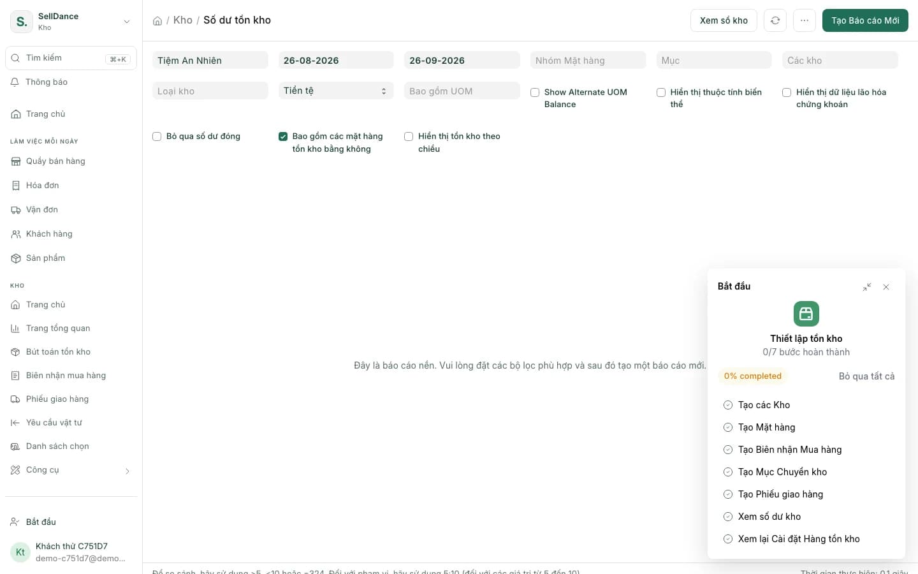Screen dimensions: 918x574
Task: Open the Bao gồm UOM filter field
Action: (462, 91)
